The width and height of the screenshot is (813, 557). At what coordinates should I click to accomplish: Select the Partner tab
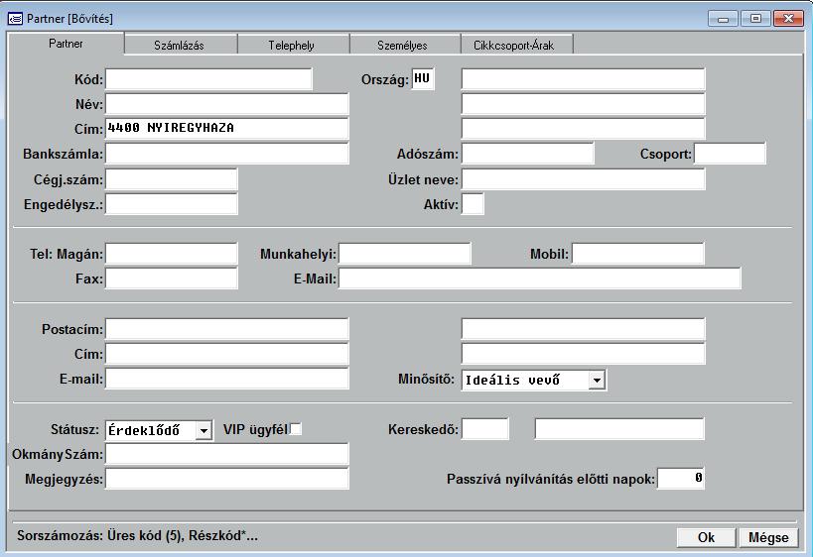pyautogui.click(x=66, y=44)
